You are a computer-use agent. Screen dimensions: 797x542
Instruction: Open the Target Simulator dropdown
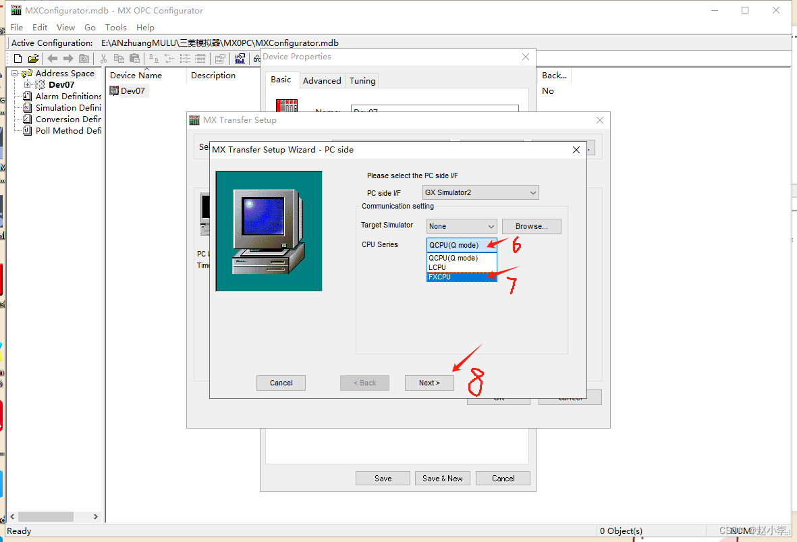tap(462, 226)
